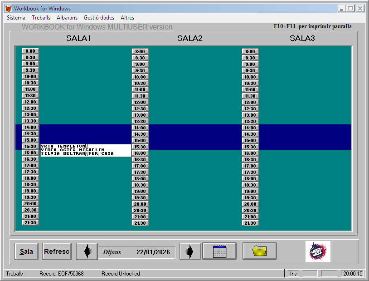Select the 10:30 slot in SALA3
Screen dimensions: 369x281
point(250,84)
